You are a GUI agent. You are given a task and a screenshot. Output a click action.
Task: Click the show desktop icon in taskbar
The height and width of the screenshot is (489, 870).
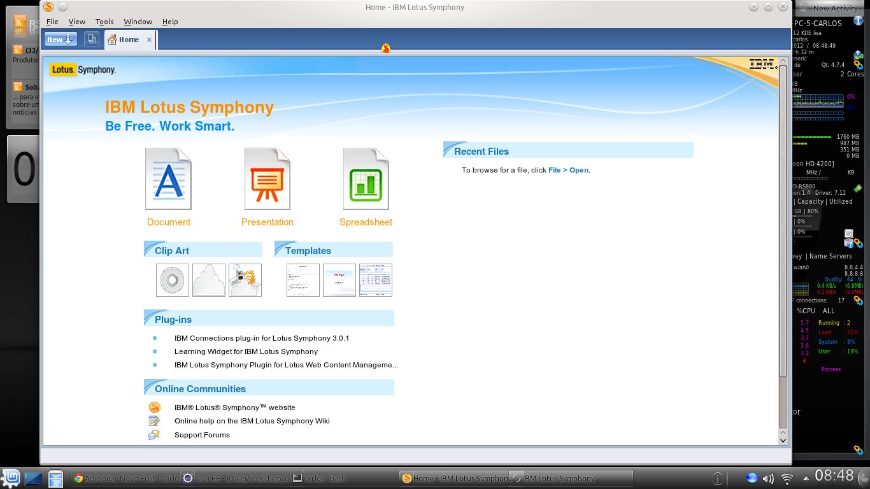[33, 478]
